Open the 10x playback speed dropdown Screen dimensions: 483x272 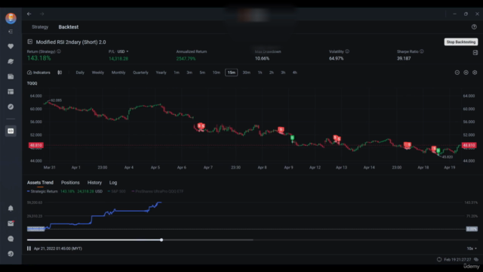click(472, 249)
